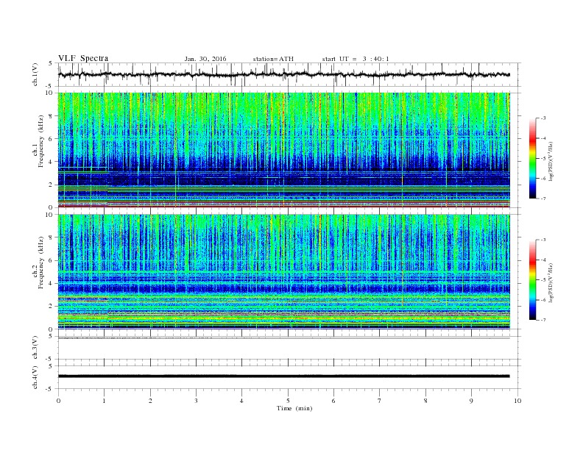Click the ch.1 voltage waveform trace

coord(284,74)
